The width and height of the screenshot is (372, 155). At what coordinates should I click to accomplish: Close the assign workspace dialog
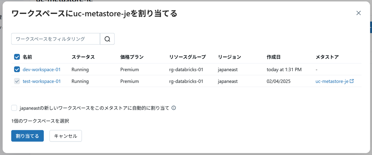click(358, 13)
